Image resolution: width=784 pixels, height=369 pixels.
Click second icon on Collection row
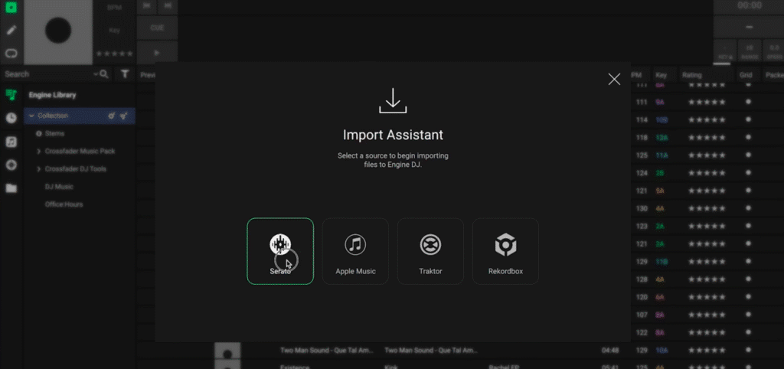click(x=124, y=116)
